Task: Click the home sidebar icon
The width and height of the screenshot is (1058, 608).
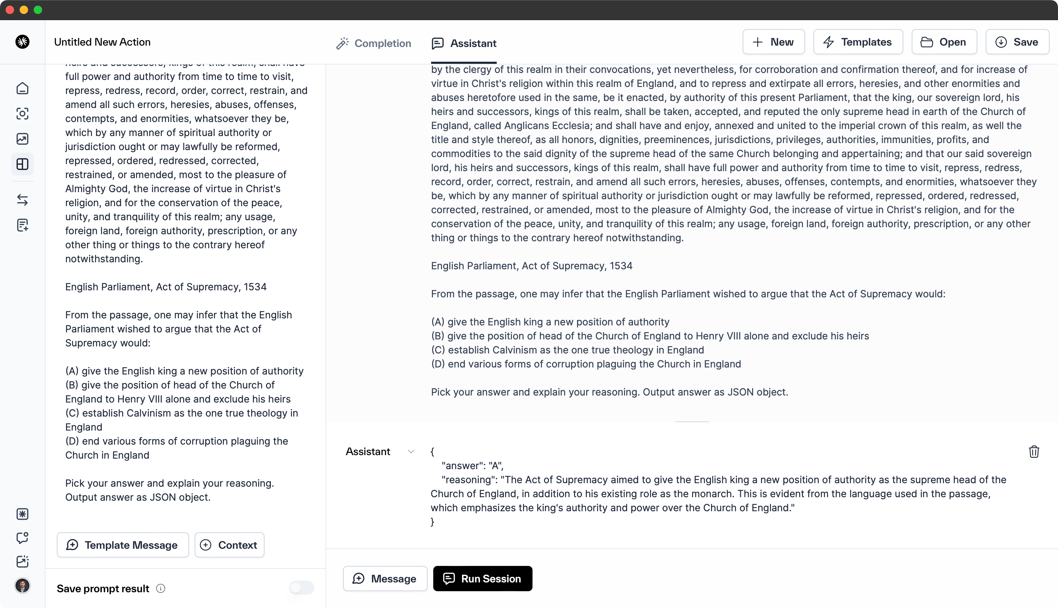Action: [22, 87]
